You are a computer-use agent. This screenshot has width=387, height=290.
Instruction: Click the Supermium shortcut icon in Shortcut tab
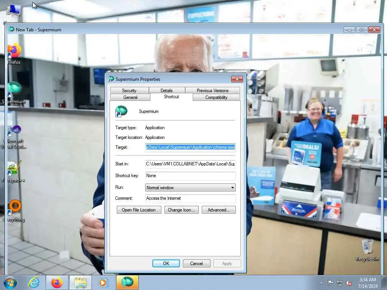121,111
